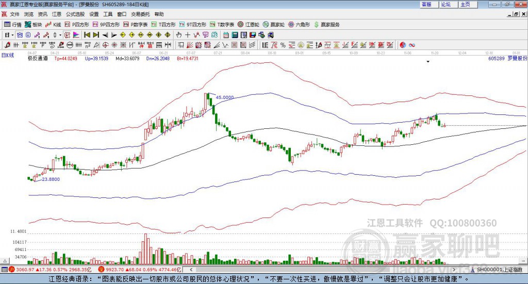The image size is (528, 284).
Task: Select the red pencil drawing tool
Action: click(7, 45)
